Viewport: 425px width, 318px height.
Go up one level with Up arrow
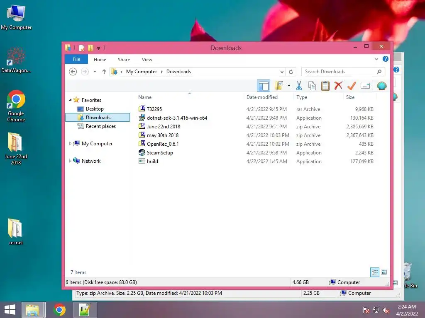pos(104,72)
